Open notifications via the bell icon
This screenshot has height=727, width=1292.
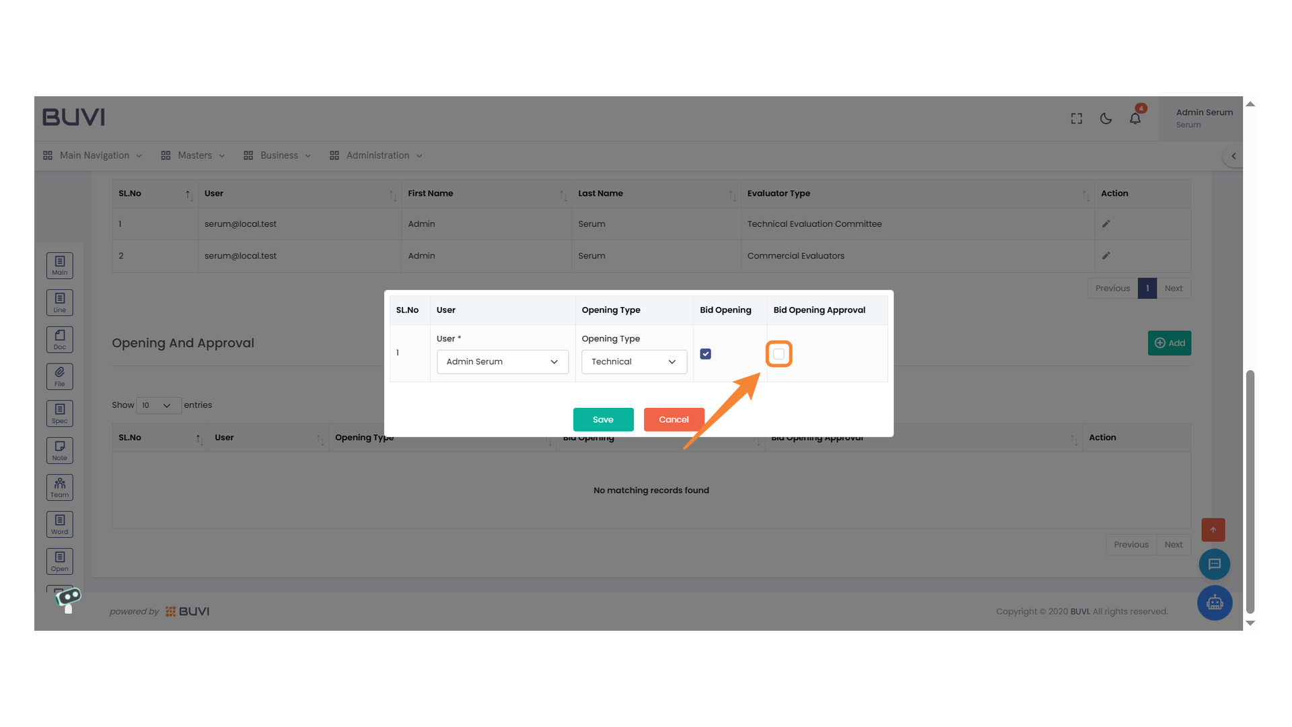[1135, 118]
